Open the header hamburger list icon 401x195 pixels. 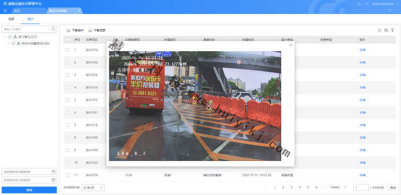click(366, 4)
